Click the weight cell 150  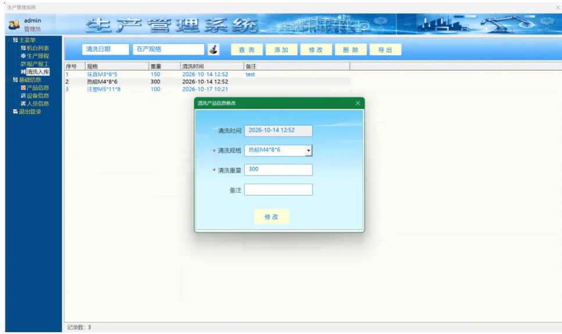tap(155, 74)
